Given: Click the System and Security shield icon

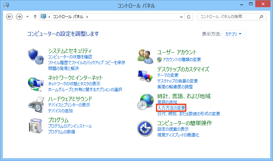Looking at the screenshot, I should pyautogui.click(x=36, y=56).
